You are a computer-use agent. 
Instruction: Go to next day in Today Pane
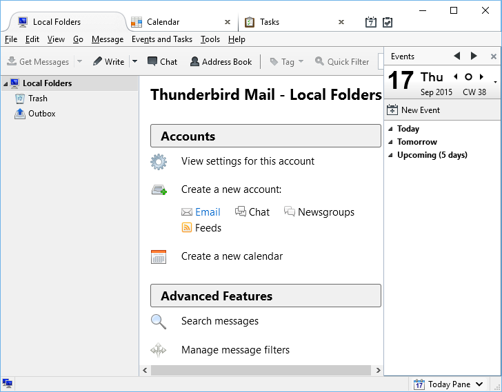tap(481, 76)
